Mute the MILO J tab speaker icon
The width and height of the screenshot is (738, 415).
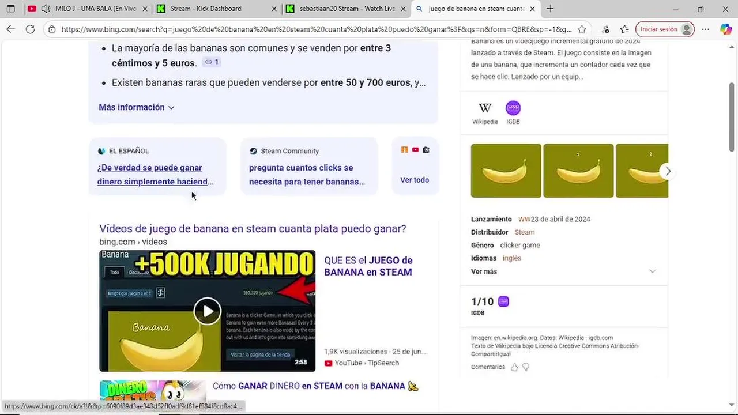pyautogui.click(x=46, y=9)
